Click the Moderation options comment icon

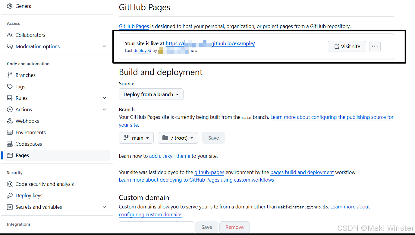tap(10, 46)
